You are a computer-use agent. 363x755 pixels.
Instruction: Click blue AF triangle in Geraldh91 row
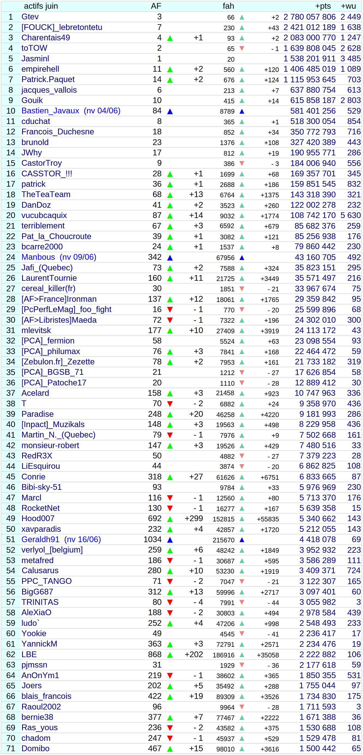tap(170, 540)
